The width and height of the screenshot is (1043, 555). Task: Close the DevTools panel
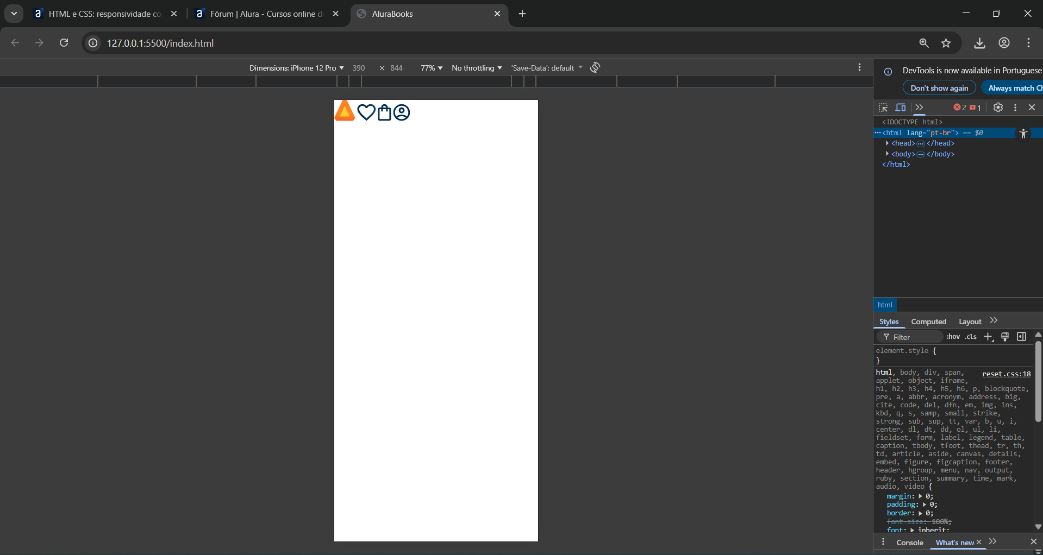(x=1032, y=108)
